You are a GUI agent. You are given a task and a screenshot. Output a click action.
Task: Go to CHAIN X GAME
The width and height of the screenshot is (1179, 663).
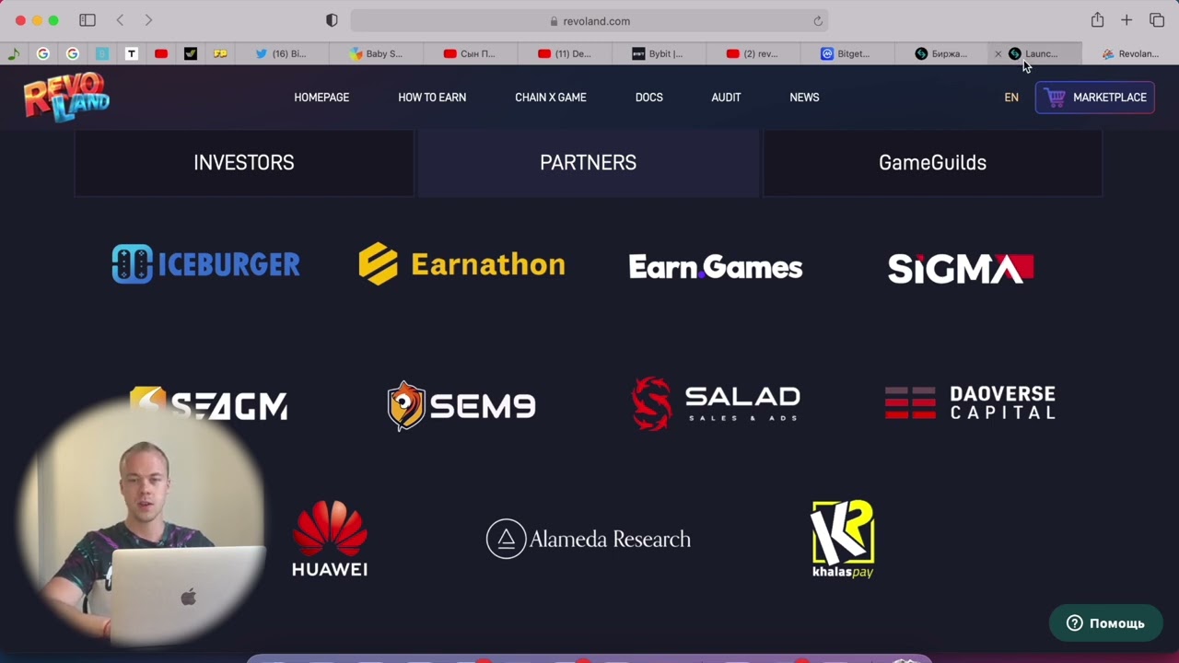(551, 98)
